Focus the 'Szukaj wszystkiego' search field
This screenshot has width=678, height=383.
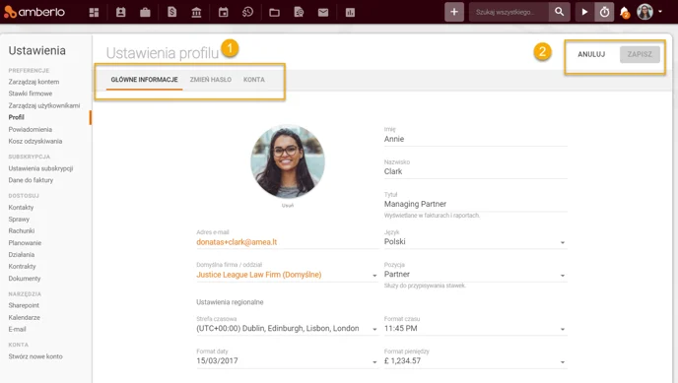pos(508,12)
